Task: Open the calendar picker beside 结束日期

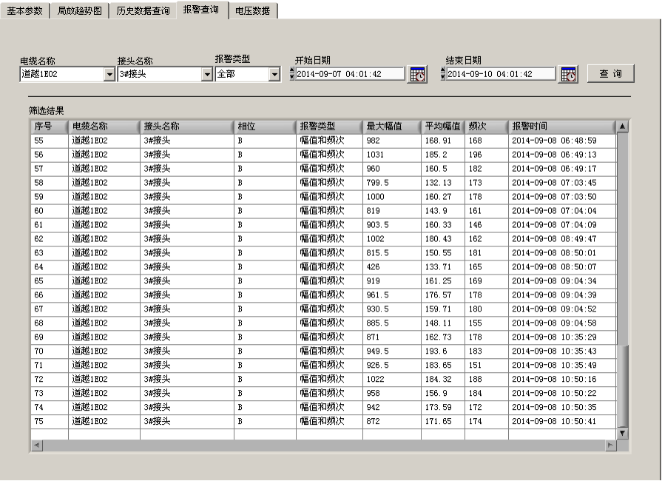Action: pos(567,73)
